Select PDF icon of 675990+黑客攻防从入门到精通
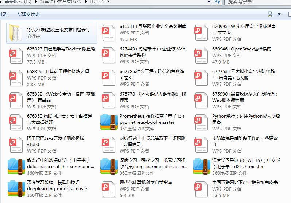This screenshot has width=291, height=203. coord(201,100)
